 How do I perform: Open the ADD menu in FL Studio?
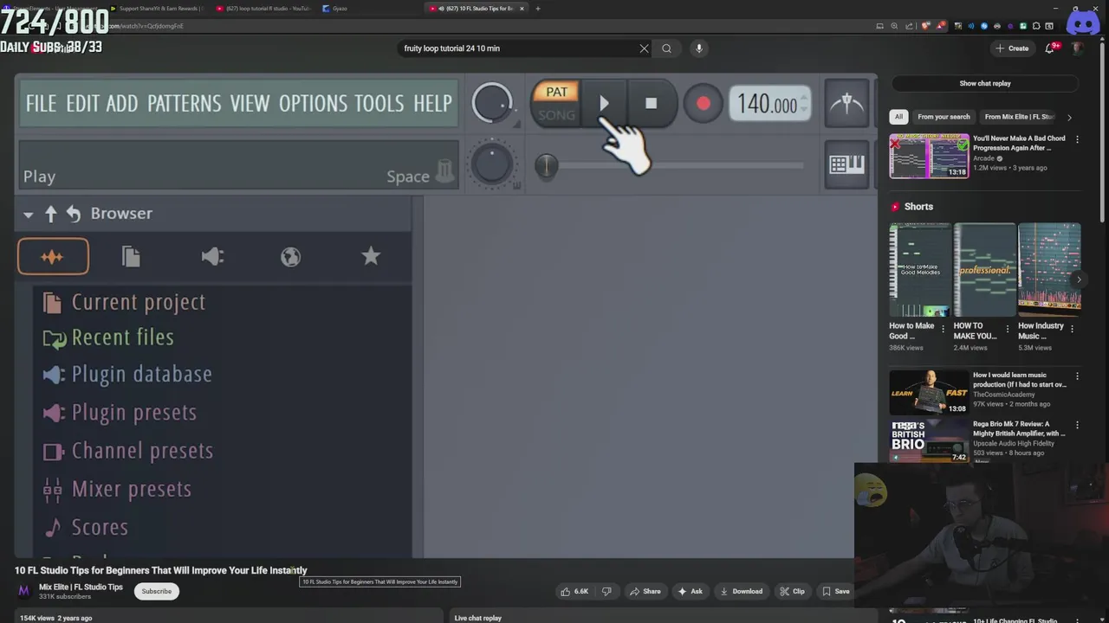pyautogui.click(x=121, y=104)
